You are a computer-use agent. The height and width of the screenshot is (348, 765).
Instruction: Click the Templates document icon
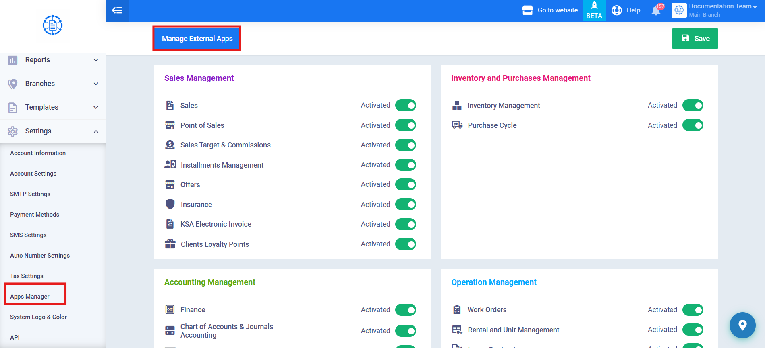pyautogui.click(x=13, y=108)
